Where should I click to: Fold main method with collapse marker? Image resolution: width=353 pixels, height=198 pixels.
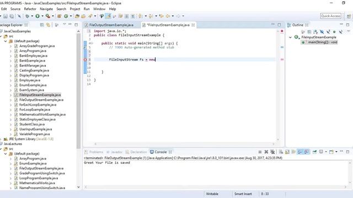(x=92, y=43)
